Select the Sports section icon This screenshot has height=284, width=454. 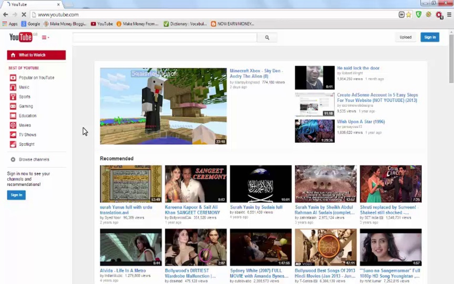click(13, 97)
